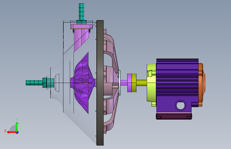Select the orange rear motor fan cover
The height and width of the screenshot is (149, 231).
[201, 85]
